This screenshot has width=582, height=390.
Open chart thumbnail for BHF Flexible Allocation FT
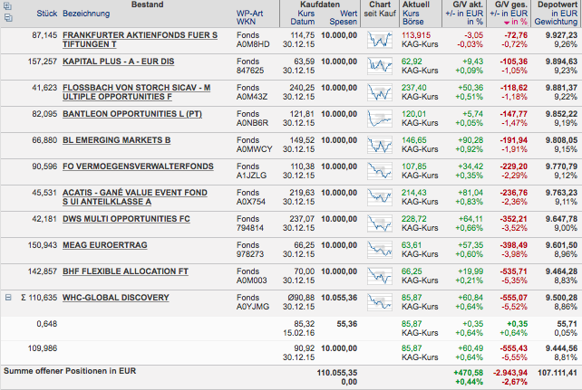point(380,276)
